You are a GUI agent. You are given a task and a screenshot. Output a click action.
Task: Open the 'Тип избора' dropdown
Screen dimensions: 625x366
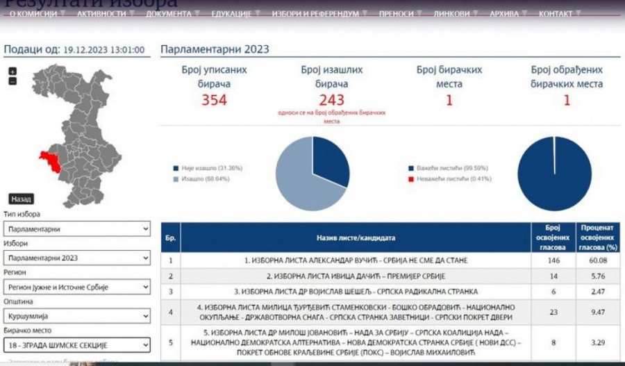pos(76,228)
